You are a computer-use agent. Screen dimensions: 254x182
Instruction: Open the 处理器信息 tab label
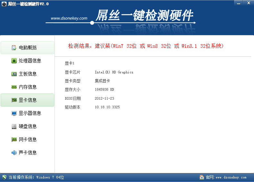pyautogui.click(x=30, y=61)
